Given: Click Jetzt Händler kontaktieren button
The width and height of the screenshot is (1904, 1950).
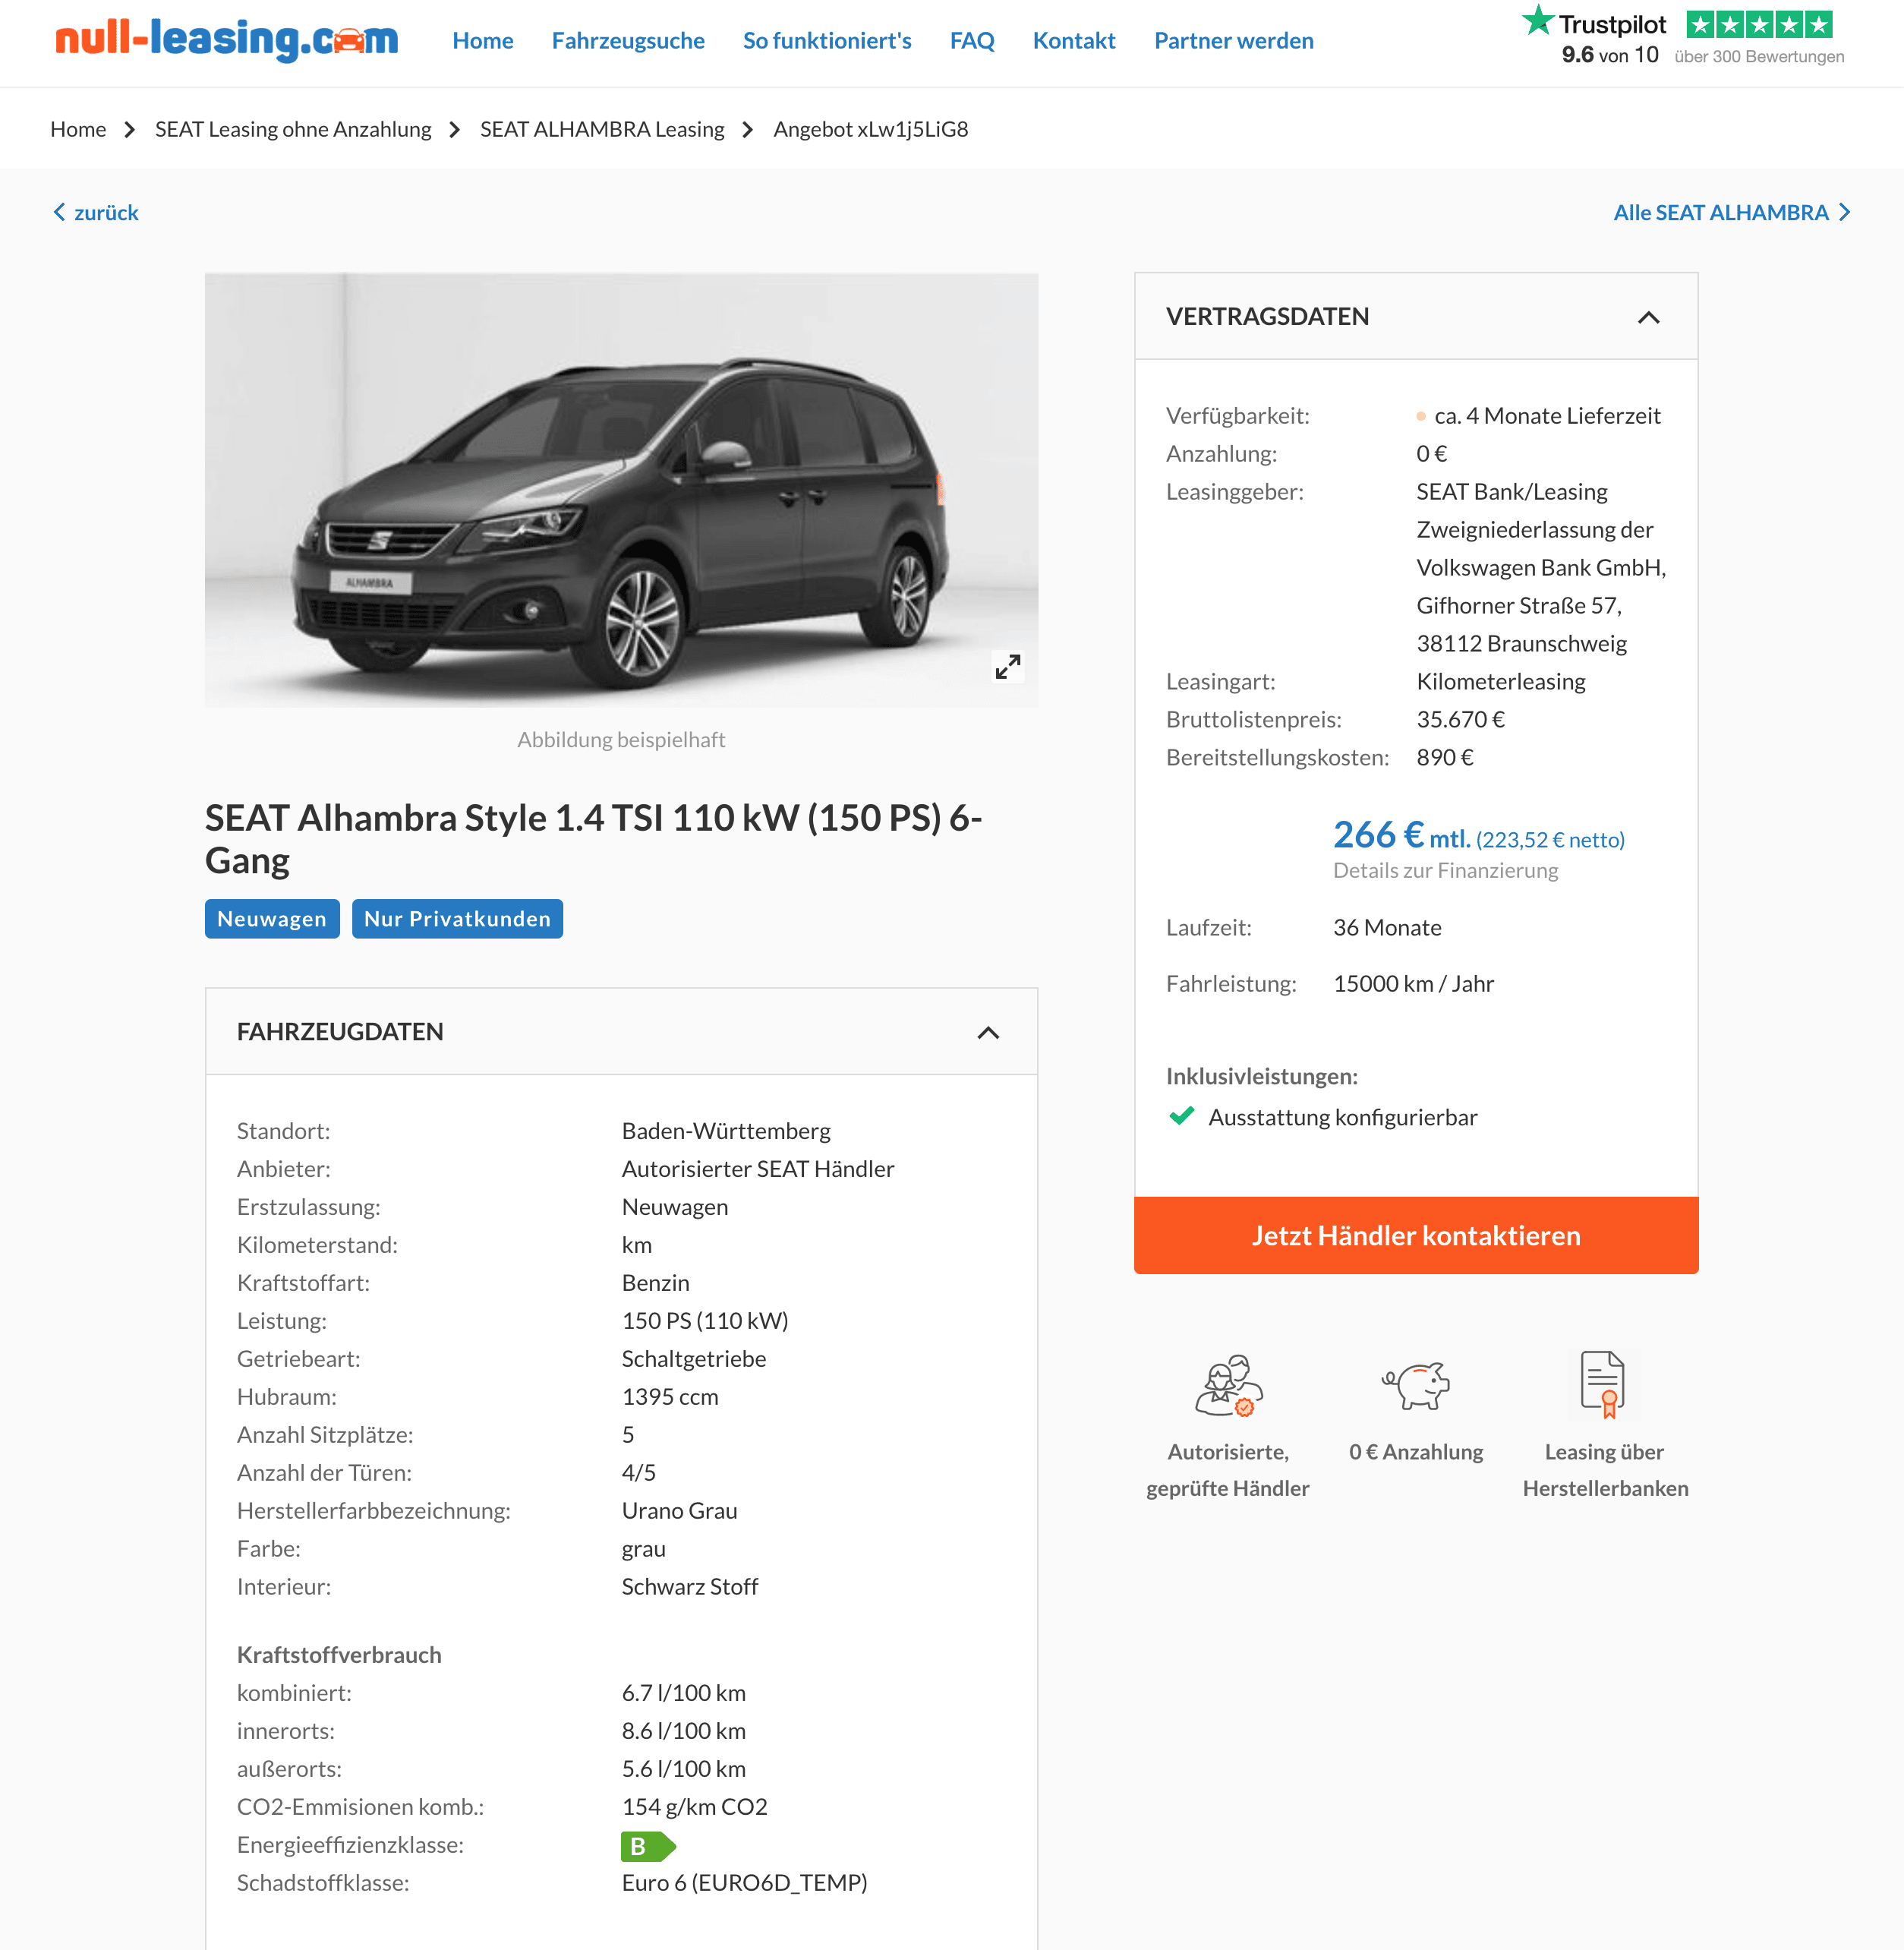Looking at the screenshot, I should click(1416, 1235).
